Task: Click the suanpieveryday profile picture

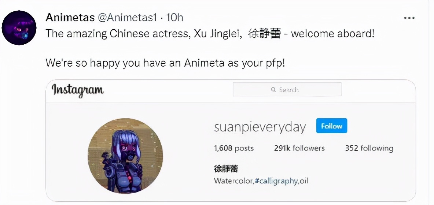Action: [x=125, y=156]
